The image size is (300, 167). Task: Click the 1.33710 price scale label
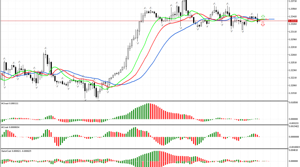click(293, 1)
